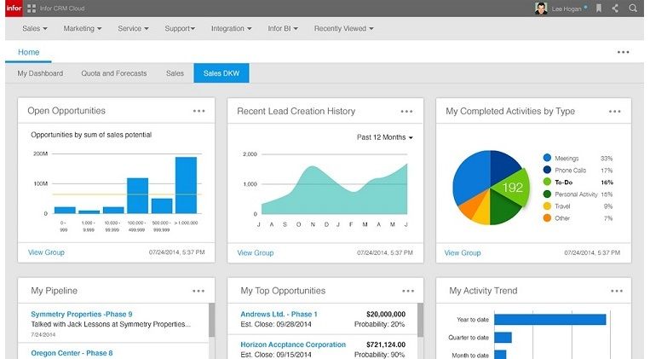
Task: Click the Infor CRM Cloud title text
Action: click(x=62, y=9)
